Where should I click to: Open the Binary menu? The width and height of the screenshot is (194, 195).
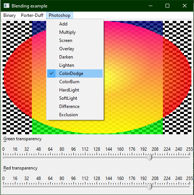tap(10, 15)
